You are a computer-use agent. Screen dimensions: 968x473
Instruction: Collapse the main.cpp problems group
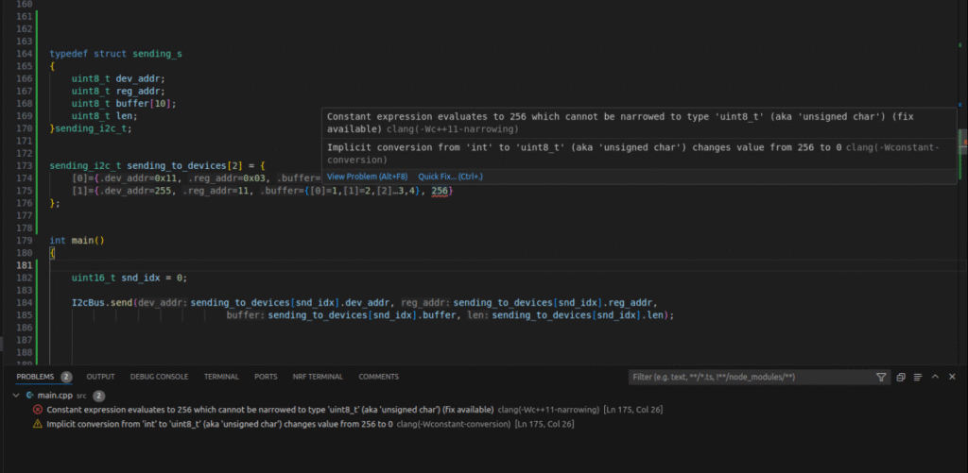(16, 395)
